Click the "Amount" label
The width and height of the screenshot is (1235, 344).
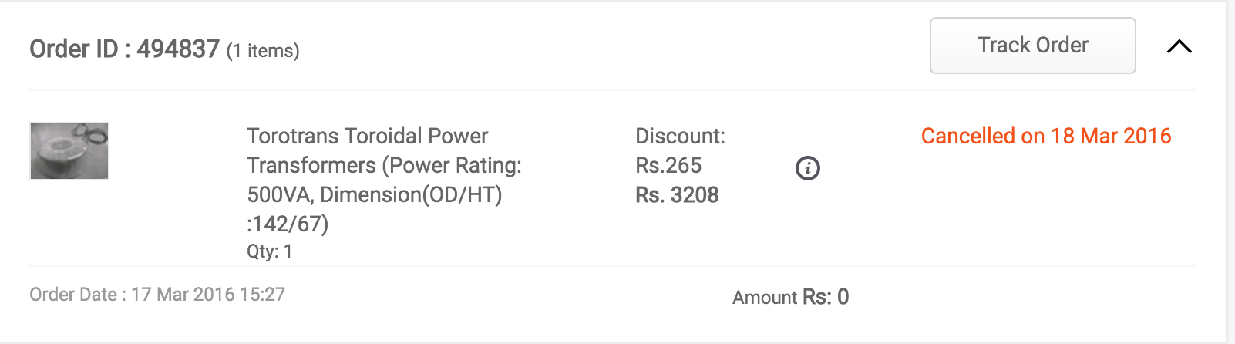pos(765,298)
